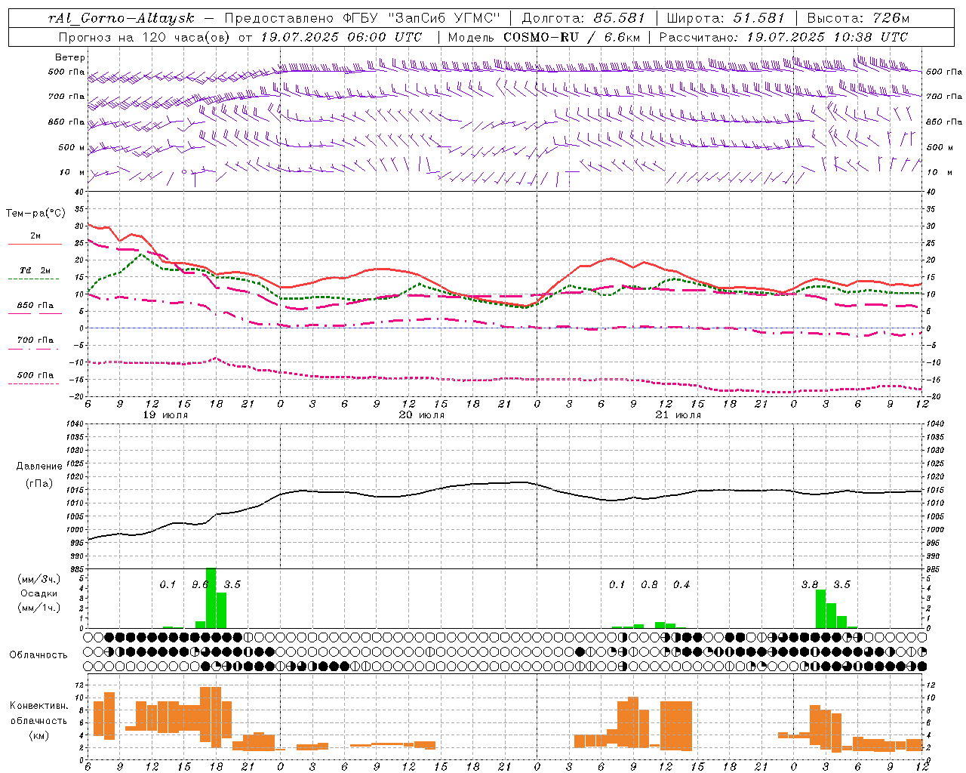
Task: Click the Конвективн. облачность label
Action: pos(38,713)
